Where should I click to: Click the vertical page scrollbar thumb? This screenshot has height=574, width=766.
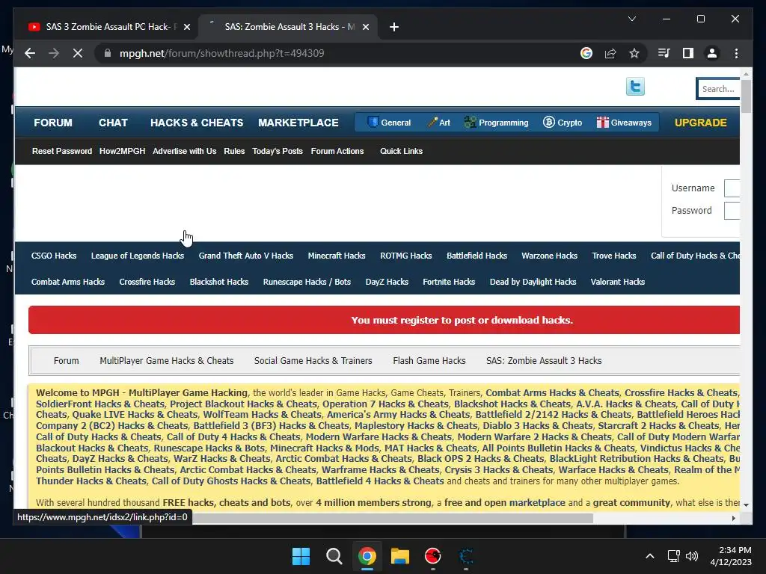[746, 96]
